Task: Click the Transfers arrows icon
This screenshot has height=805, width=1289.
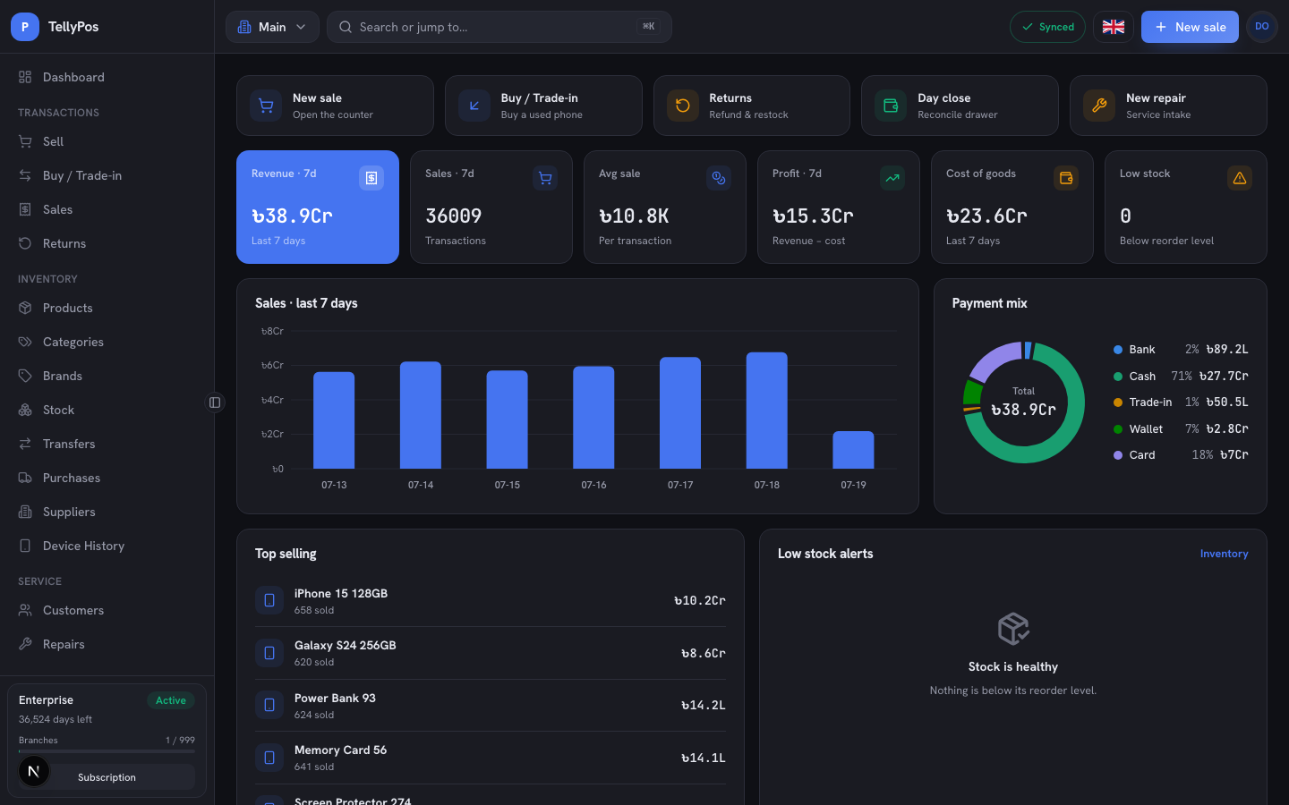Action: (x=25, y=444)
